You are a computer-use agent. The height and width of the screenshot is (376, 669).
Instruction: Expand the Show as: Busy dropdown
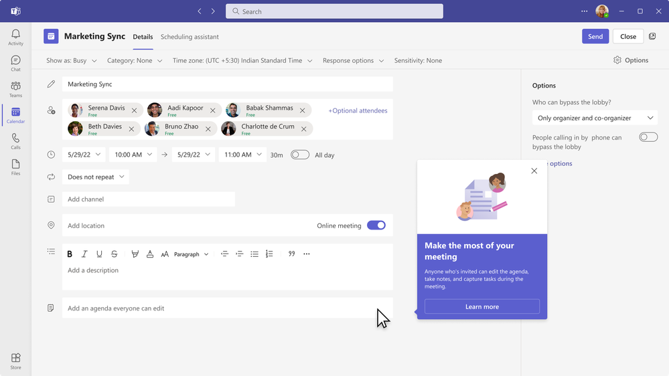pyautogui.click(x=71, y=60)
